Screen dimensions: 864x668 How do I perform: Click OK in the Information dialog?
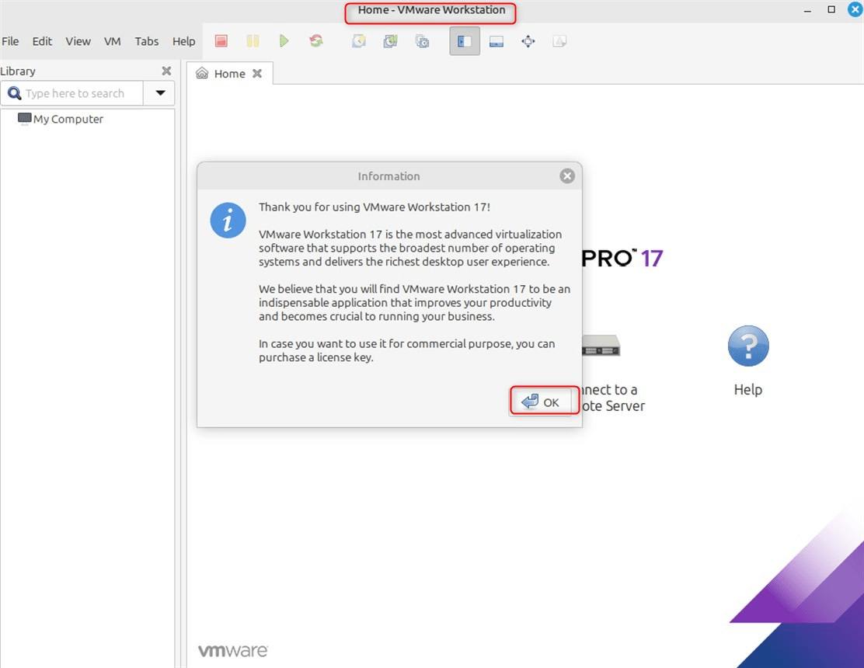[541, 402]
